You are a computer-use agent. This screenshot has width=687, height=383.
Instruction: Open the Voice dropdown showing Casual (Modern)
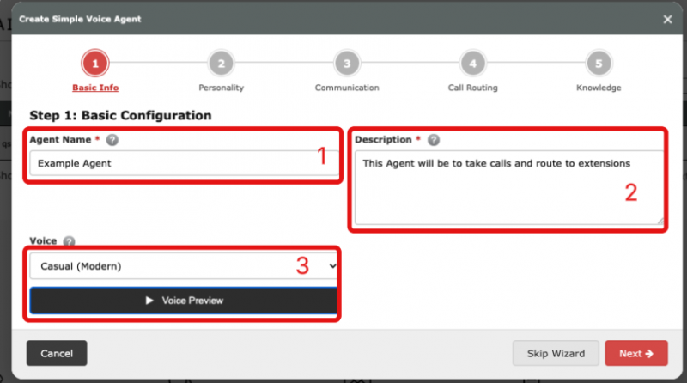click(x=184, y=266)
